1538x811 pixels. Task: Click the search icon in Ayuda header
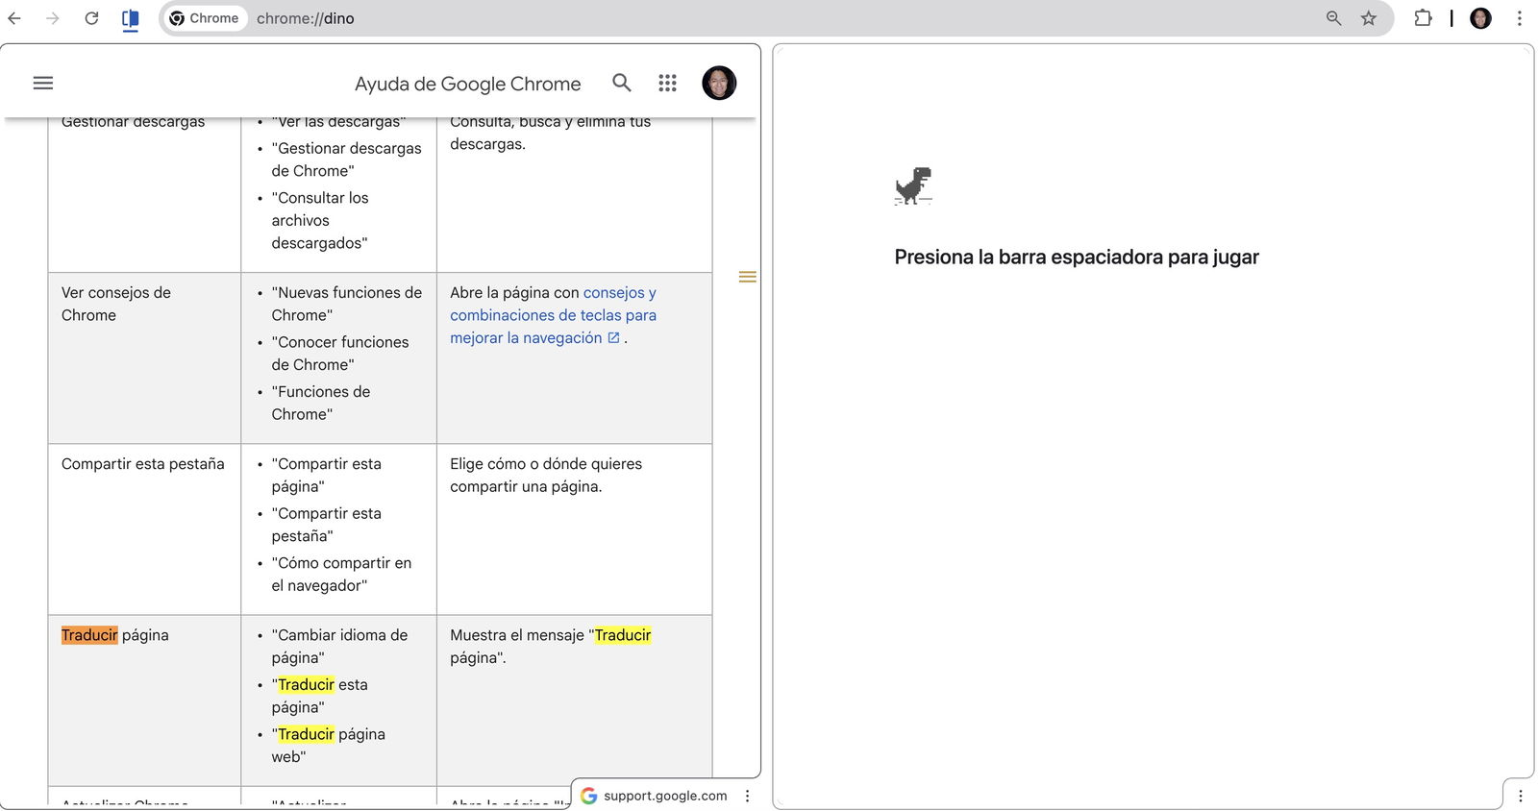tap(622, 84)
